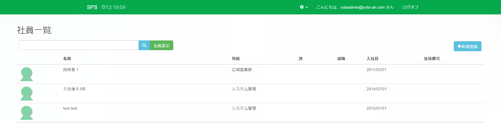Screen dimensions: 501x123
Task: Click the 役職 column header
Action: [x=341, y=59]
